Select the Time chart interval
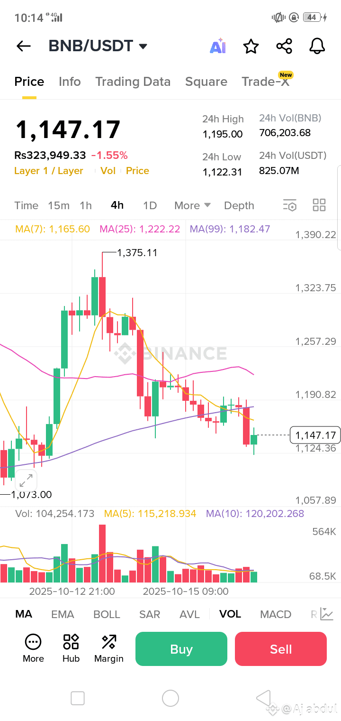Image resolution: width=341 pixels, height=721 pixels. (x=26, y=205)
